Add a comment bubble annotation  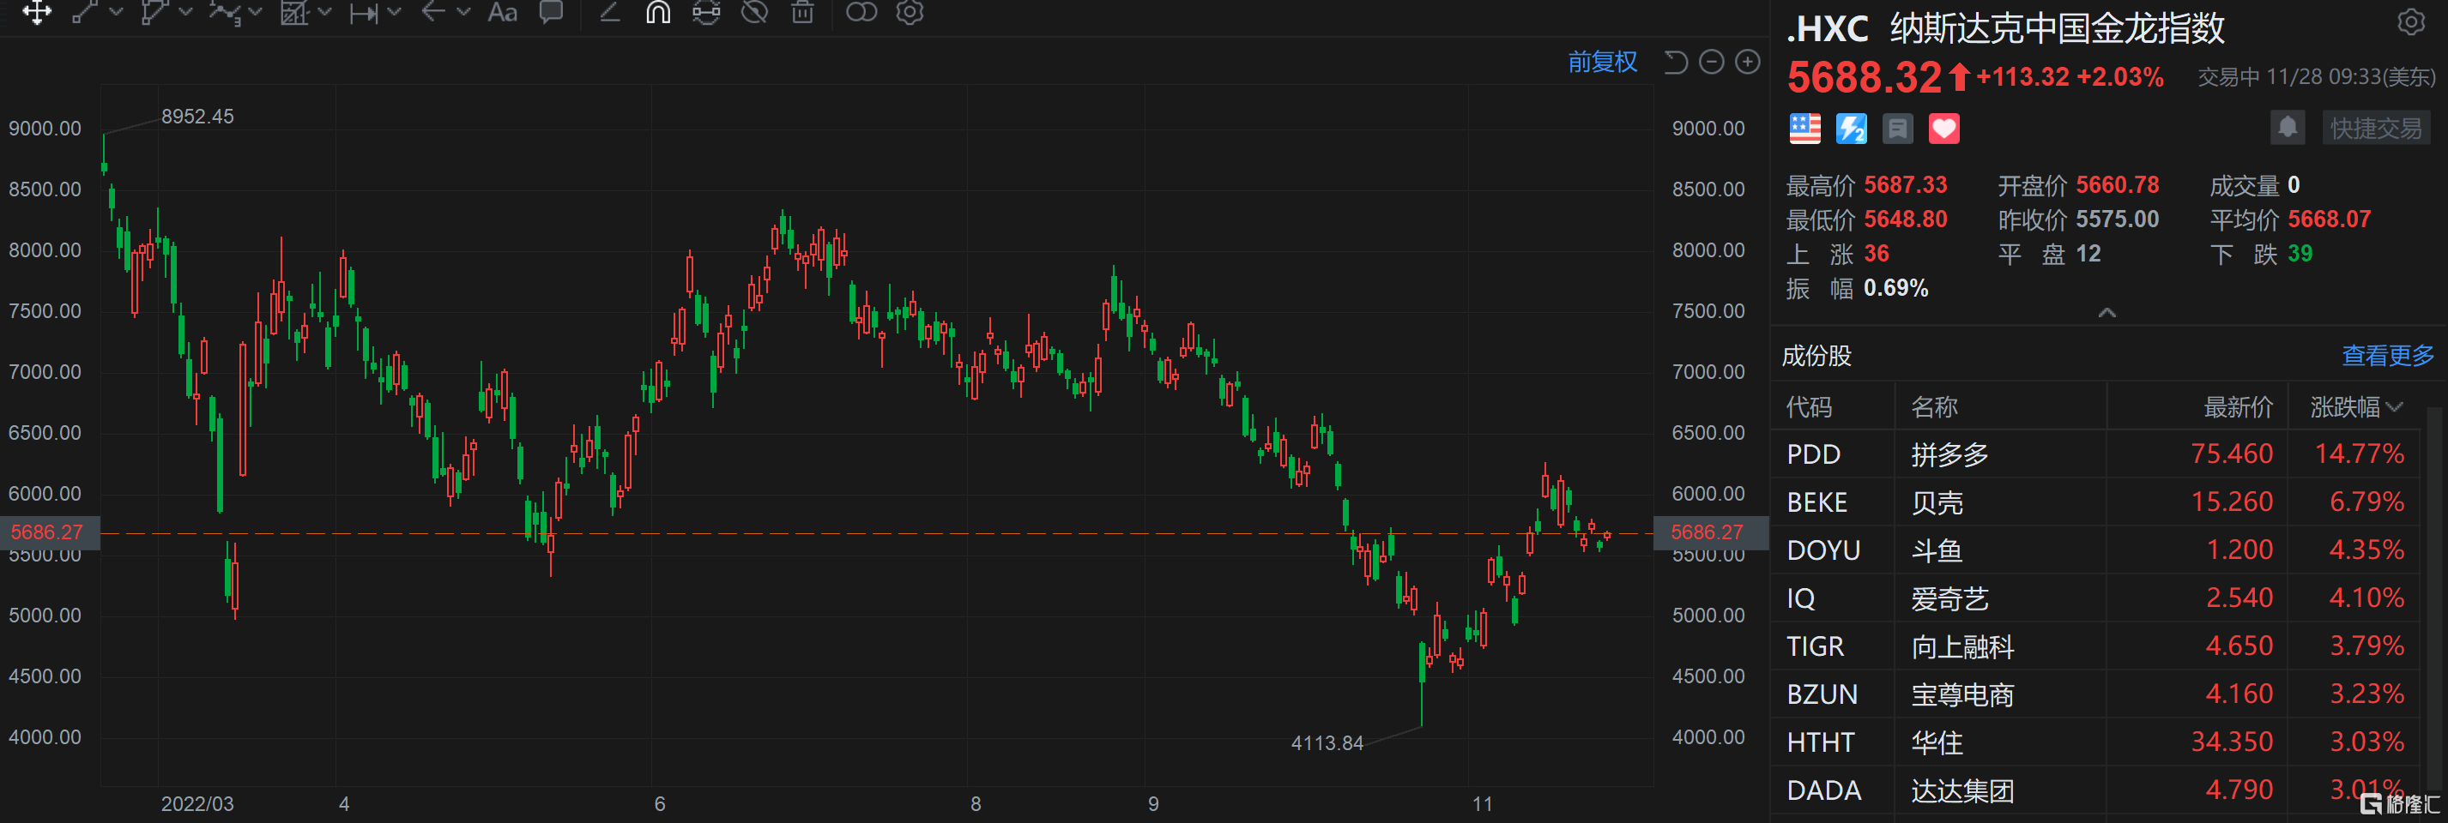[x=551, y=12]
